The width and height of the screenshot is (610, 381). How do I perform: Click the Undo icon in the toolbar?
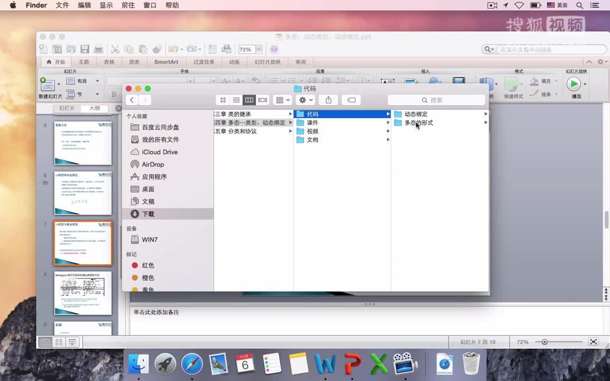(173, 49)
